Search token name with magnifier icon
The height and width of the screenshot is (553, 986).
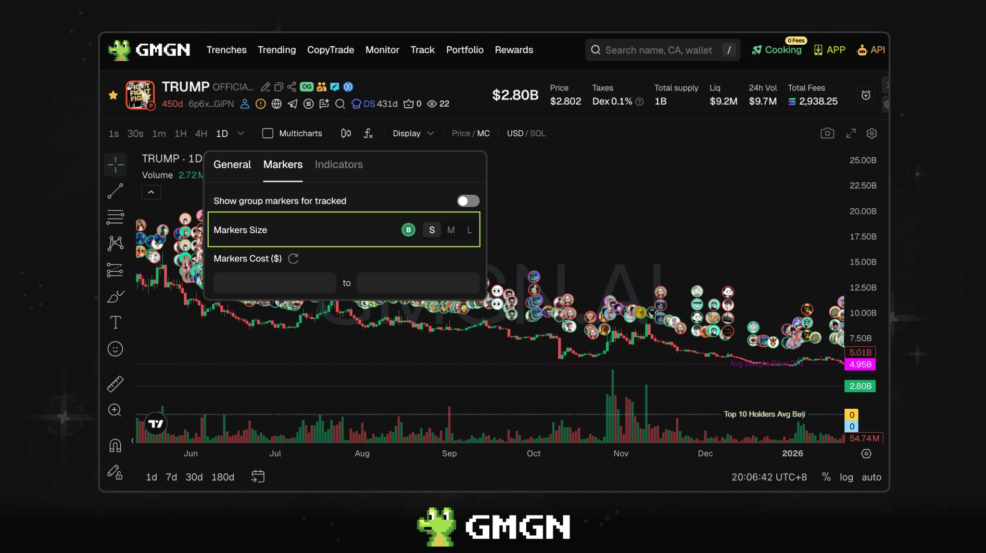pyautogui.click(x=340, y=104)
